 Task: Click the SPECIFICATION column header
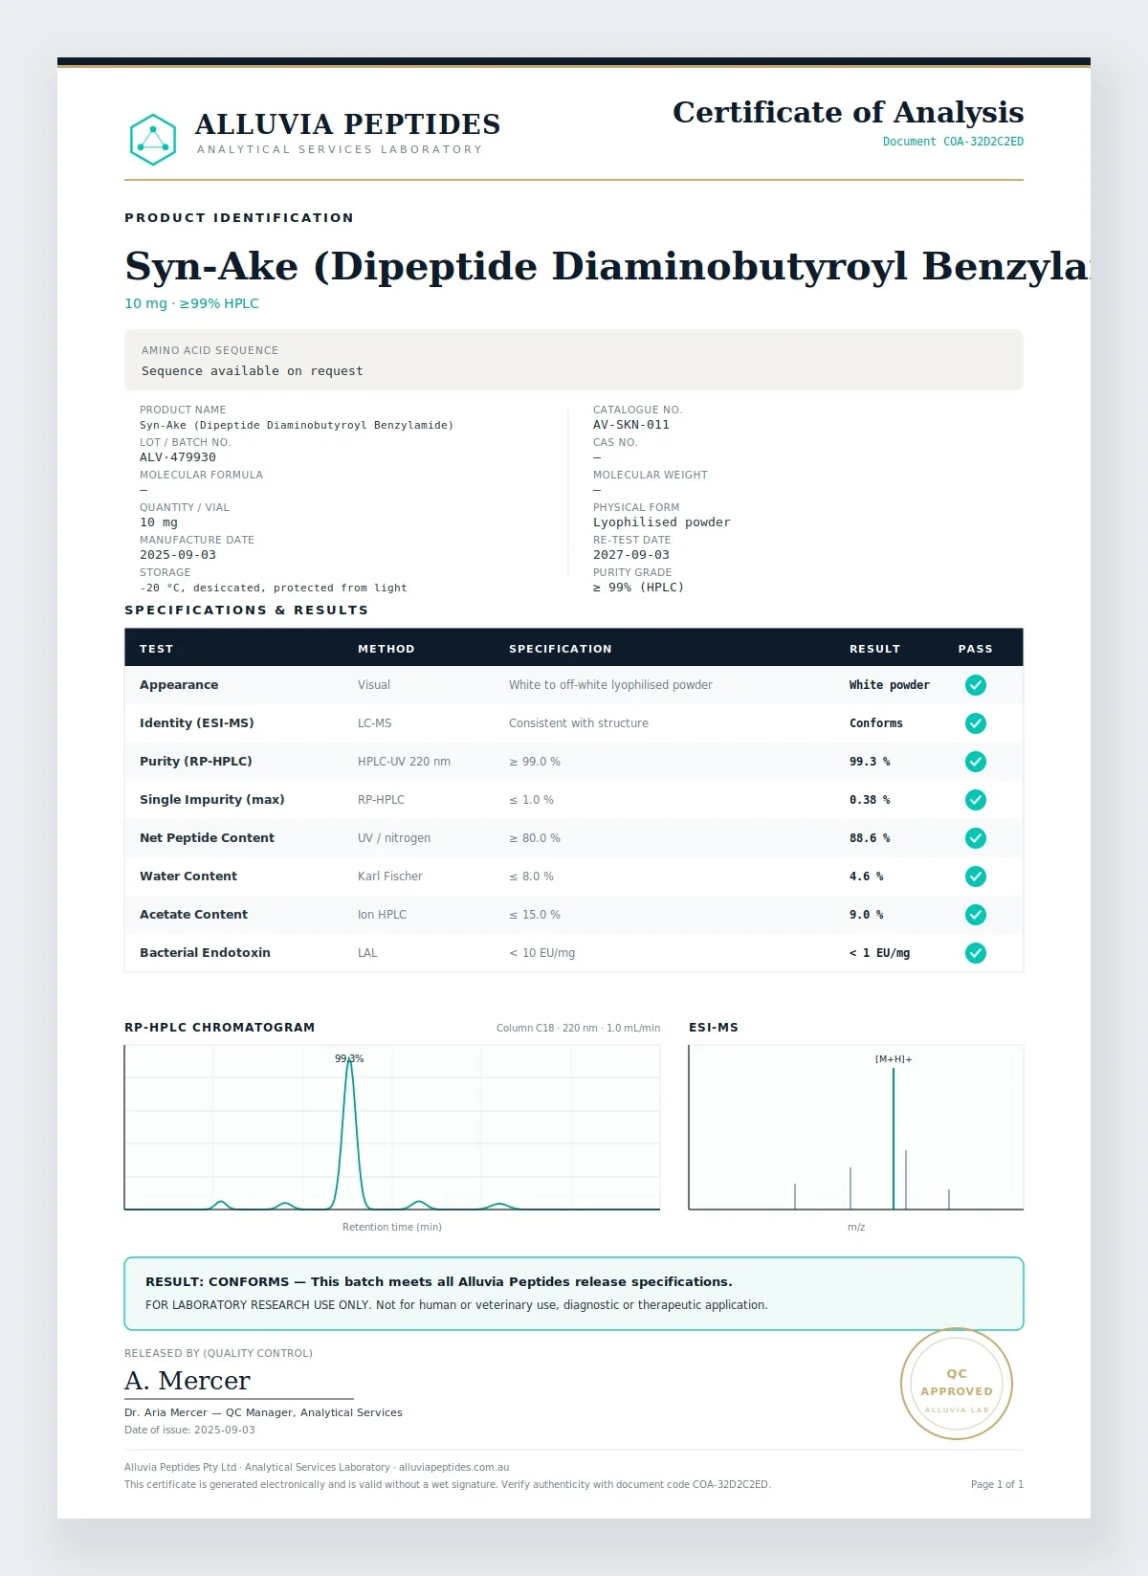click(561, 649)
